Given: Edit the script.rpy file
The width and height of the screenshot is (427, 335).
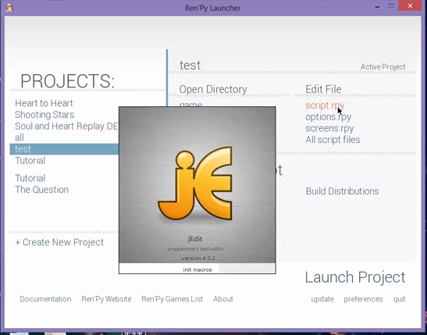Looking at the screenshot, I should [325, 105].
